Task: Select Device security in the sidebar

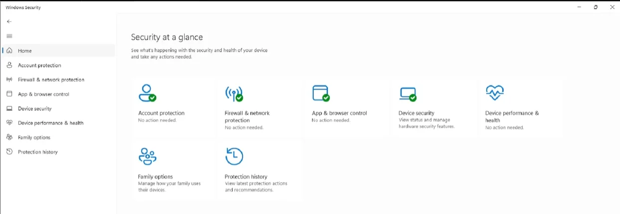Action: [58, 108]
